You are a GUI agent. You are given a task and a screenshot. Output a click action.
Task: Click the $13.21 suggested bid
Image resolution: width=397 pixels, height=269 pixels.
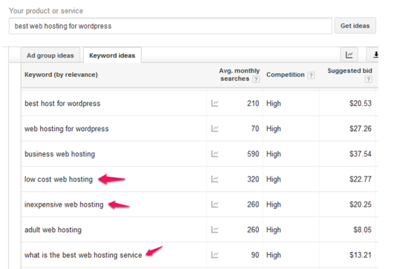click(360, 255)
